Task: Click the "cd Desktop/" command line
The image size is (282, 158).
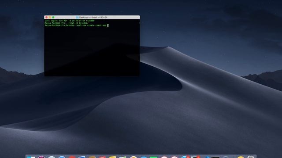Action: [67, 23]
